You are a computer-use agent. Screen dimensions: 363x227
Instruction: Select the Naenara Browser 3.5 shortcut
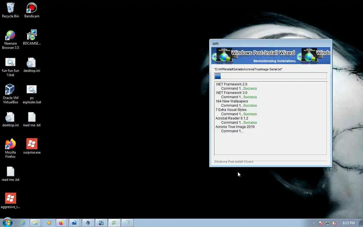click(10, 39)
